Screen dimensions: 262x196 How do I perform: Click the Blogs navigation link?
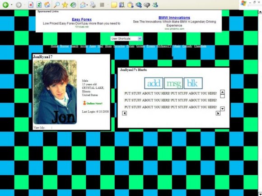[108, 46]
